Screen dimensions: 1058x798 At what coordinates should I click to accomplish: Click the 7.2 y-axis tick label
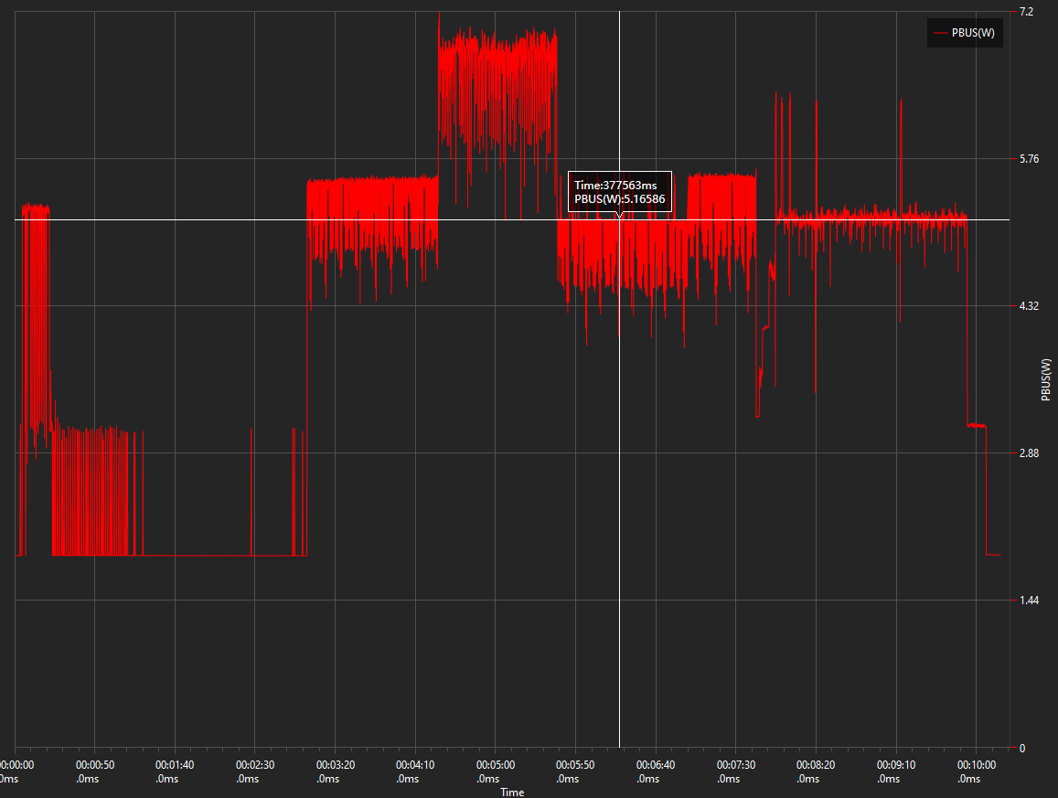coord(1026,12)
